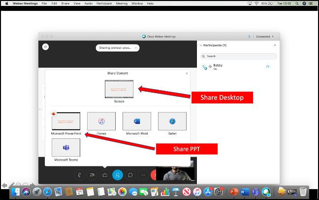Open FaceTime icon in Dock
The image size is (319, 200).
click(x=144, y=192)
